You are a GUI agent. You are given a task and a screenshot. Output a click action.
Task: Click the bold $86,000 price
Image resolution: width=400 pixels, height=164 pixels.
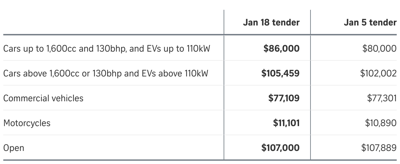(281, 49)
